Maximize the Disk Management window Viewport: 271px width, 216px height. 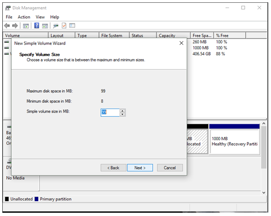pos(243,8)
